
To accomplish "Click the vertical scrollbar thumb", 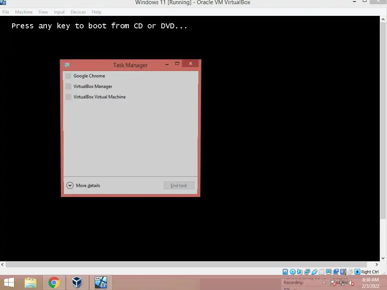I will click(383, 120).
